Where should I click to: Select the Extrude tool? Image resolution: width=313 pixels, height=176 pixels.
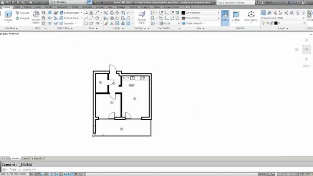8,17
